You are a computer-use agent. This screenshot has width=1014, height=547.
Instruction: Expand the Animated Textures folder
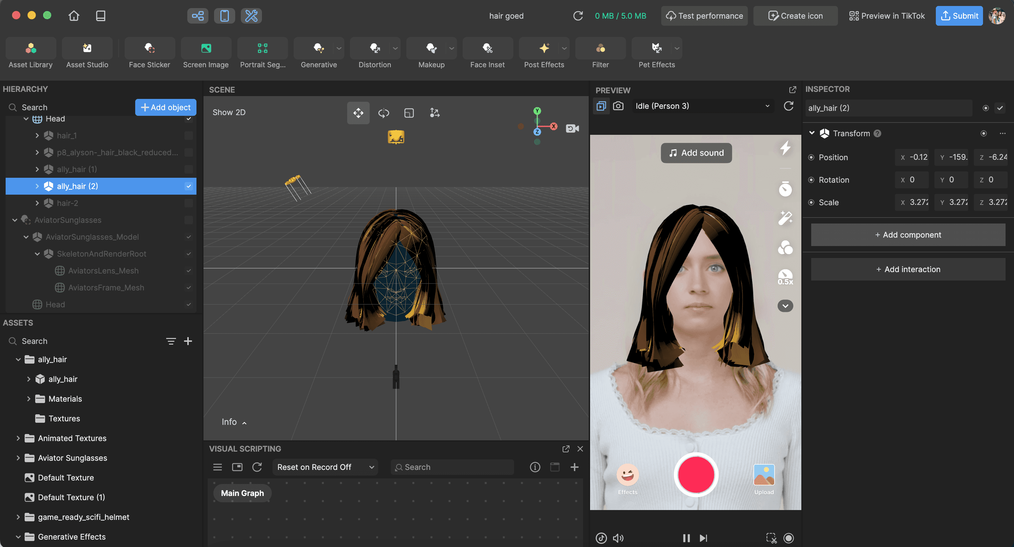pyautogui.click(x=18, y=438)
